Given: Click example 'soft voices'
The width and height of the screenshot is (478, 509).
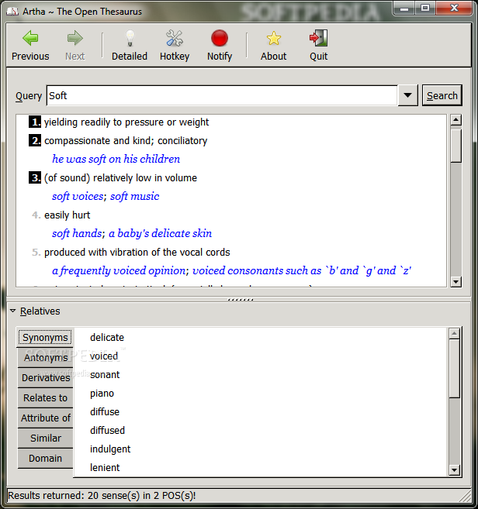Looking at the screenshot, I should [x=78, y=196].
